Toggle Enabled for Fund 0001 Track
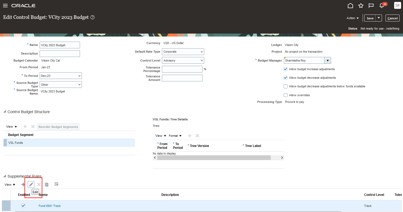This screenshot has height=212, width=403. coord(23,206)
